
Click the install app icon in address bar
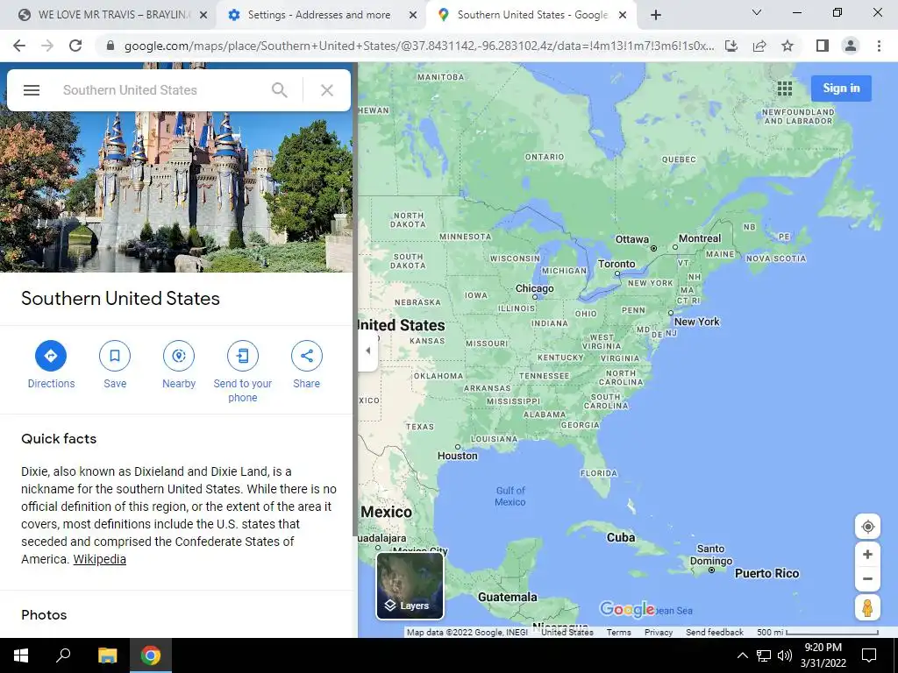[x=731, y=46]
